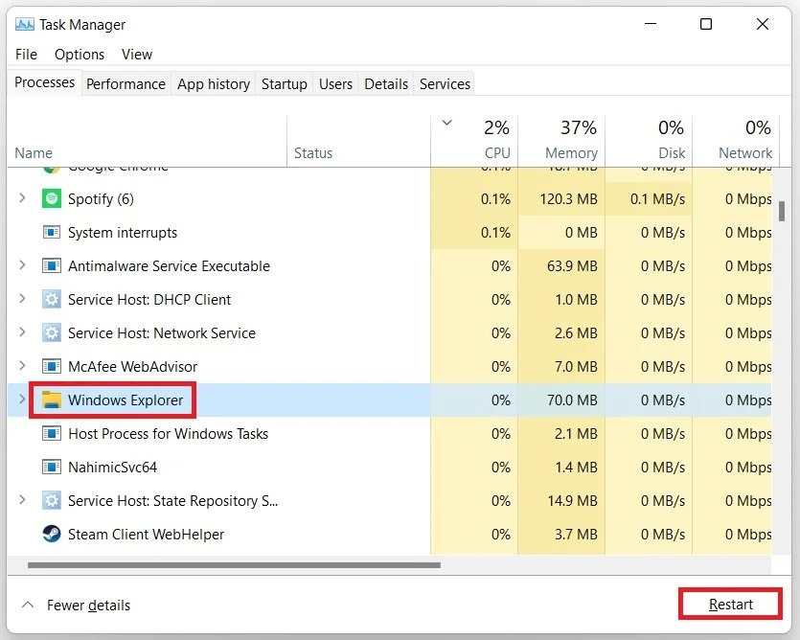Open the View menu
The width and height of the screenshot is (800, 640).
coord(137,55)
